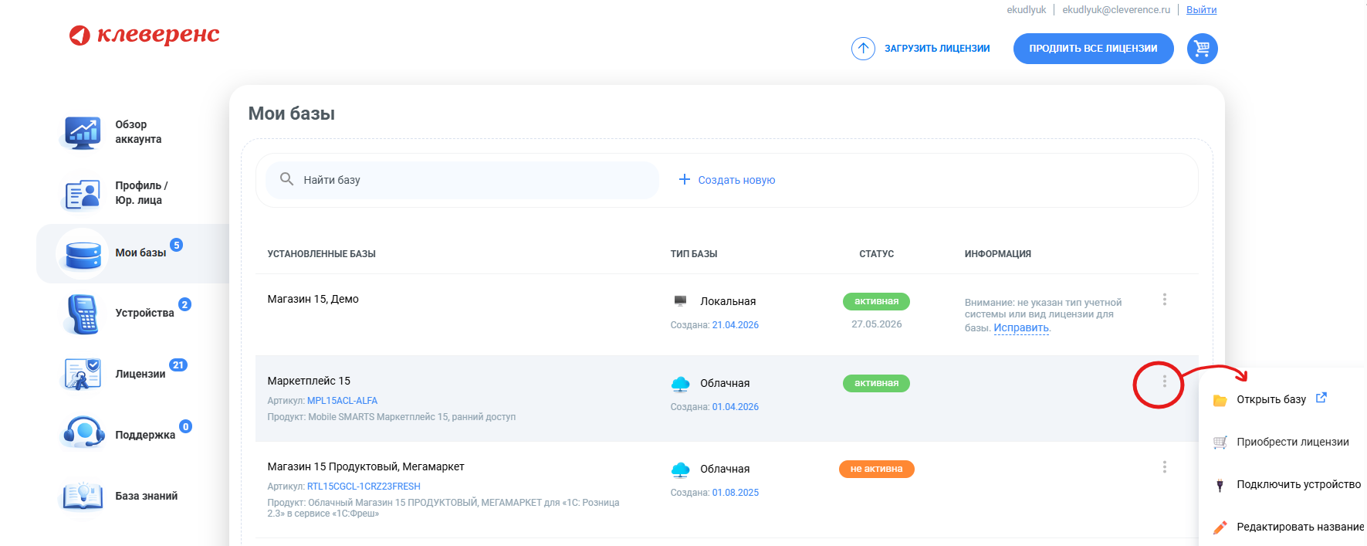Screen dimensions: 1367x546
Task: Choose Подключить устройство from the context menu
Action: tap(1299, 484)
